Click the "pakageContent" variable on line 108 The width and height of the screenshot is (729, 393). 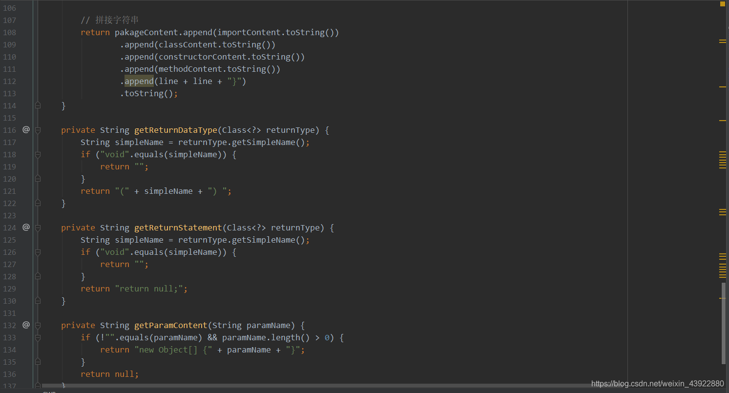[146, 32]
